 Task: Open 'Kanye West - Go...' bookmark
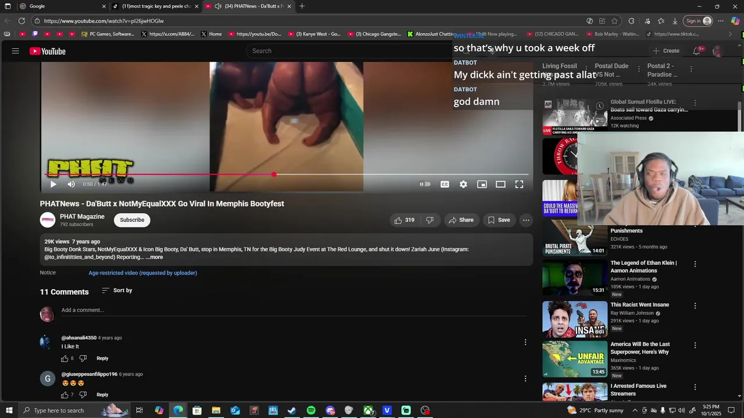[314, 34]
